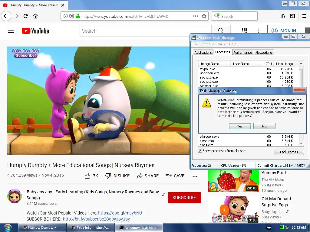This screenshot has height=232, width=310.
Task: Open the browser hamburger menu
Action: (304, 16)
